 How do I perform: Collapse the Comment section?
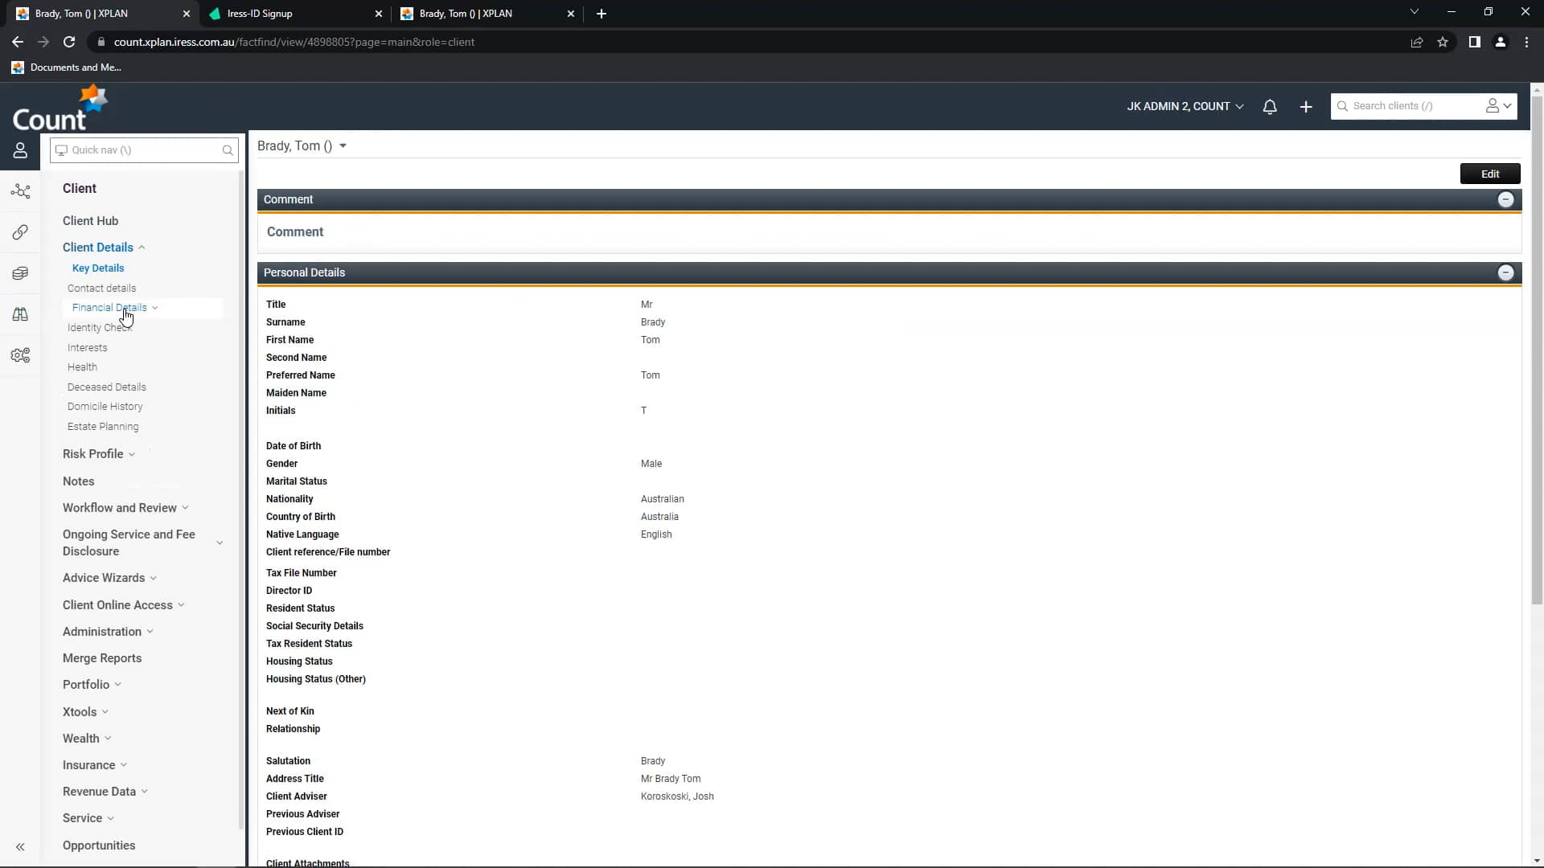pyautogui.click(x=1505, y=199)
